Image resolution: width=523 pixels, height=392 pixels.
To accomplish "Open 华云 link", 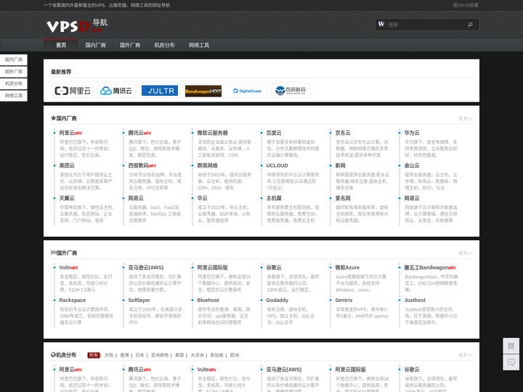I will click(x=202, y=198).
